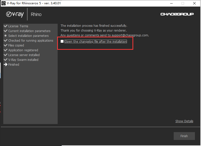Select the Finished step text
The image size is (201, 146).
coord(14,65)
